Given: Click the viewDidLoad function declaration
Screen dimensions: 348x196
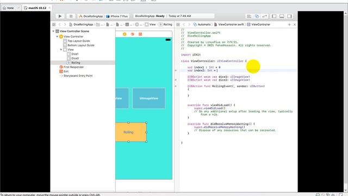Looking at the screenshot, I should pos(212,105).
